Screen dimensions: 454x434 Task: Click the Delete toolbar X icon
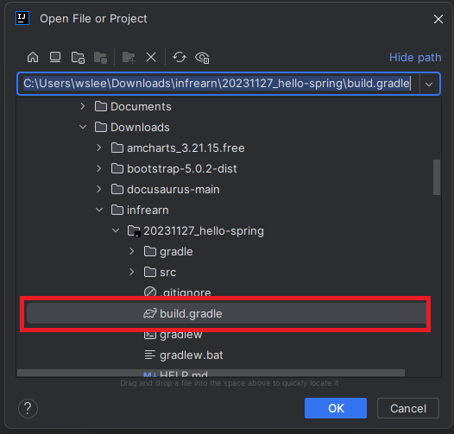click(151, 57)
